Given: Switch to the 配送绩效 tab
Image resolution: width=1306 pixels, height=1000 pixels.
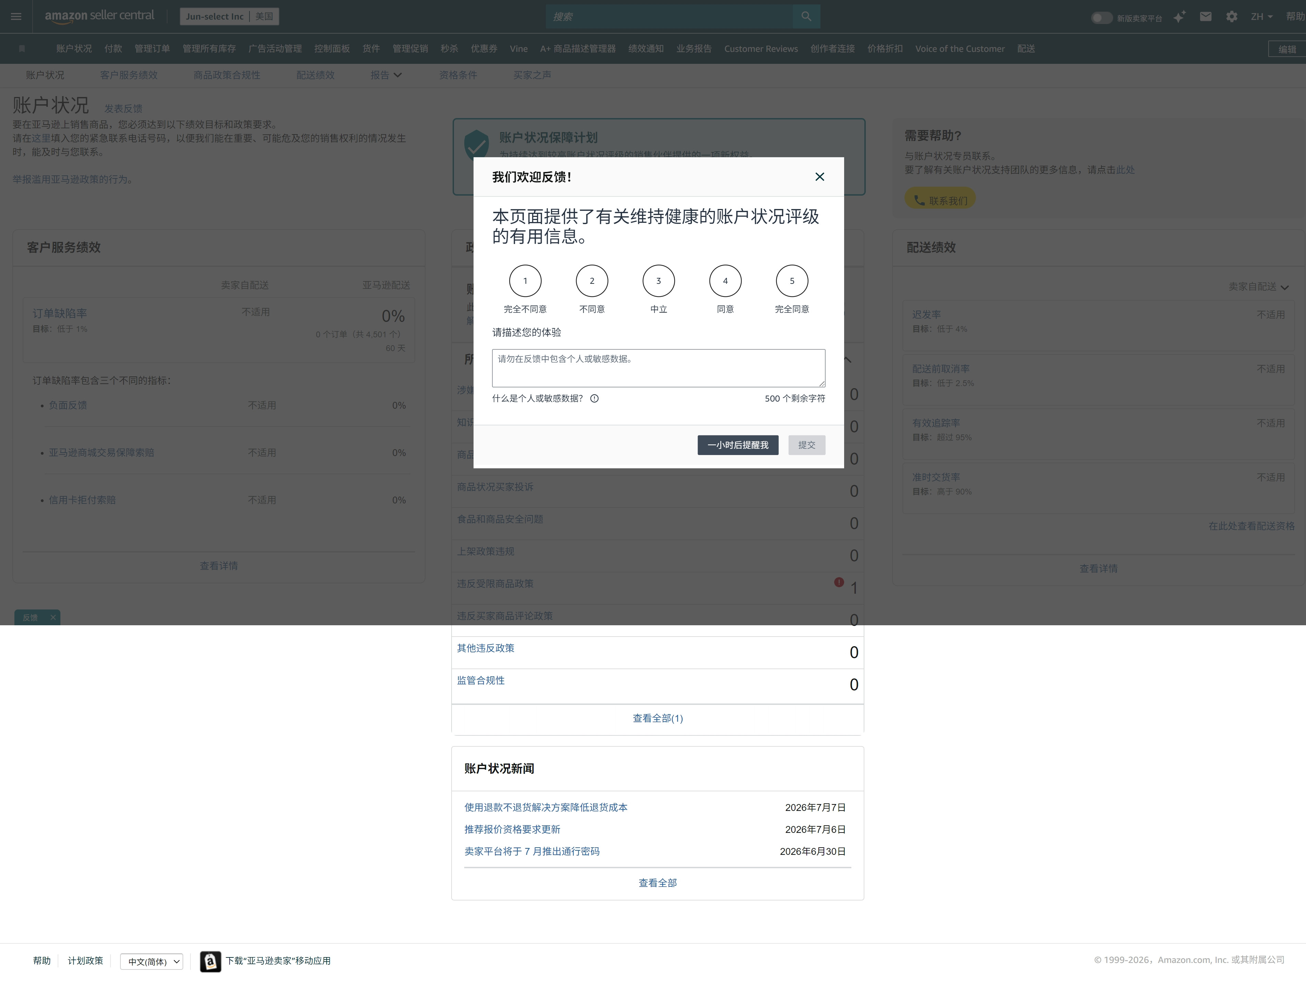Looking at the screenshot, I should (315, 75).
